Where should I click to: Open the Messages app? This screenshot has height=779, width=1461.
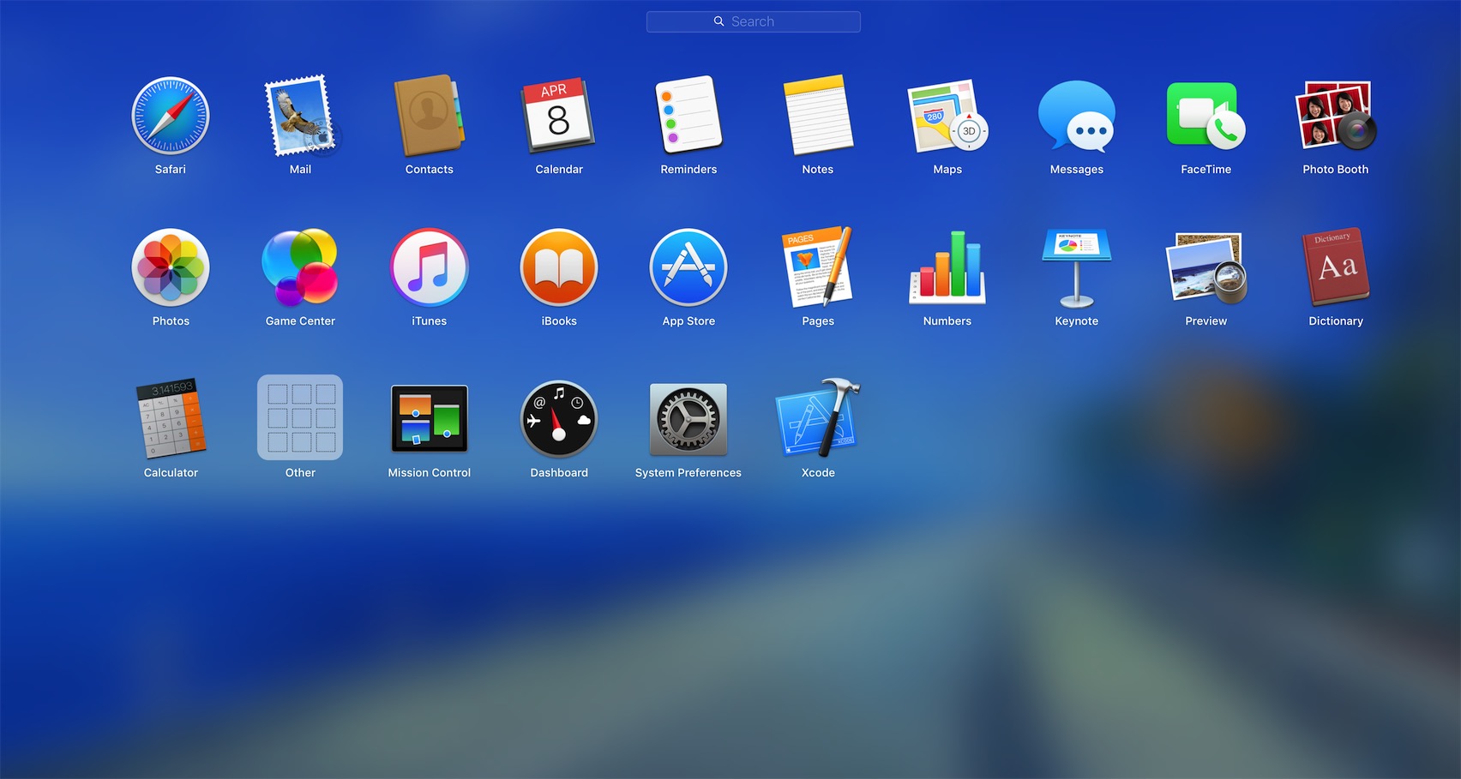point(1076,116)
